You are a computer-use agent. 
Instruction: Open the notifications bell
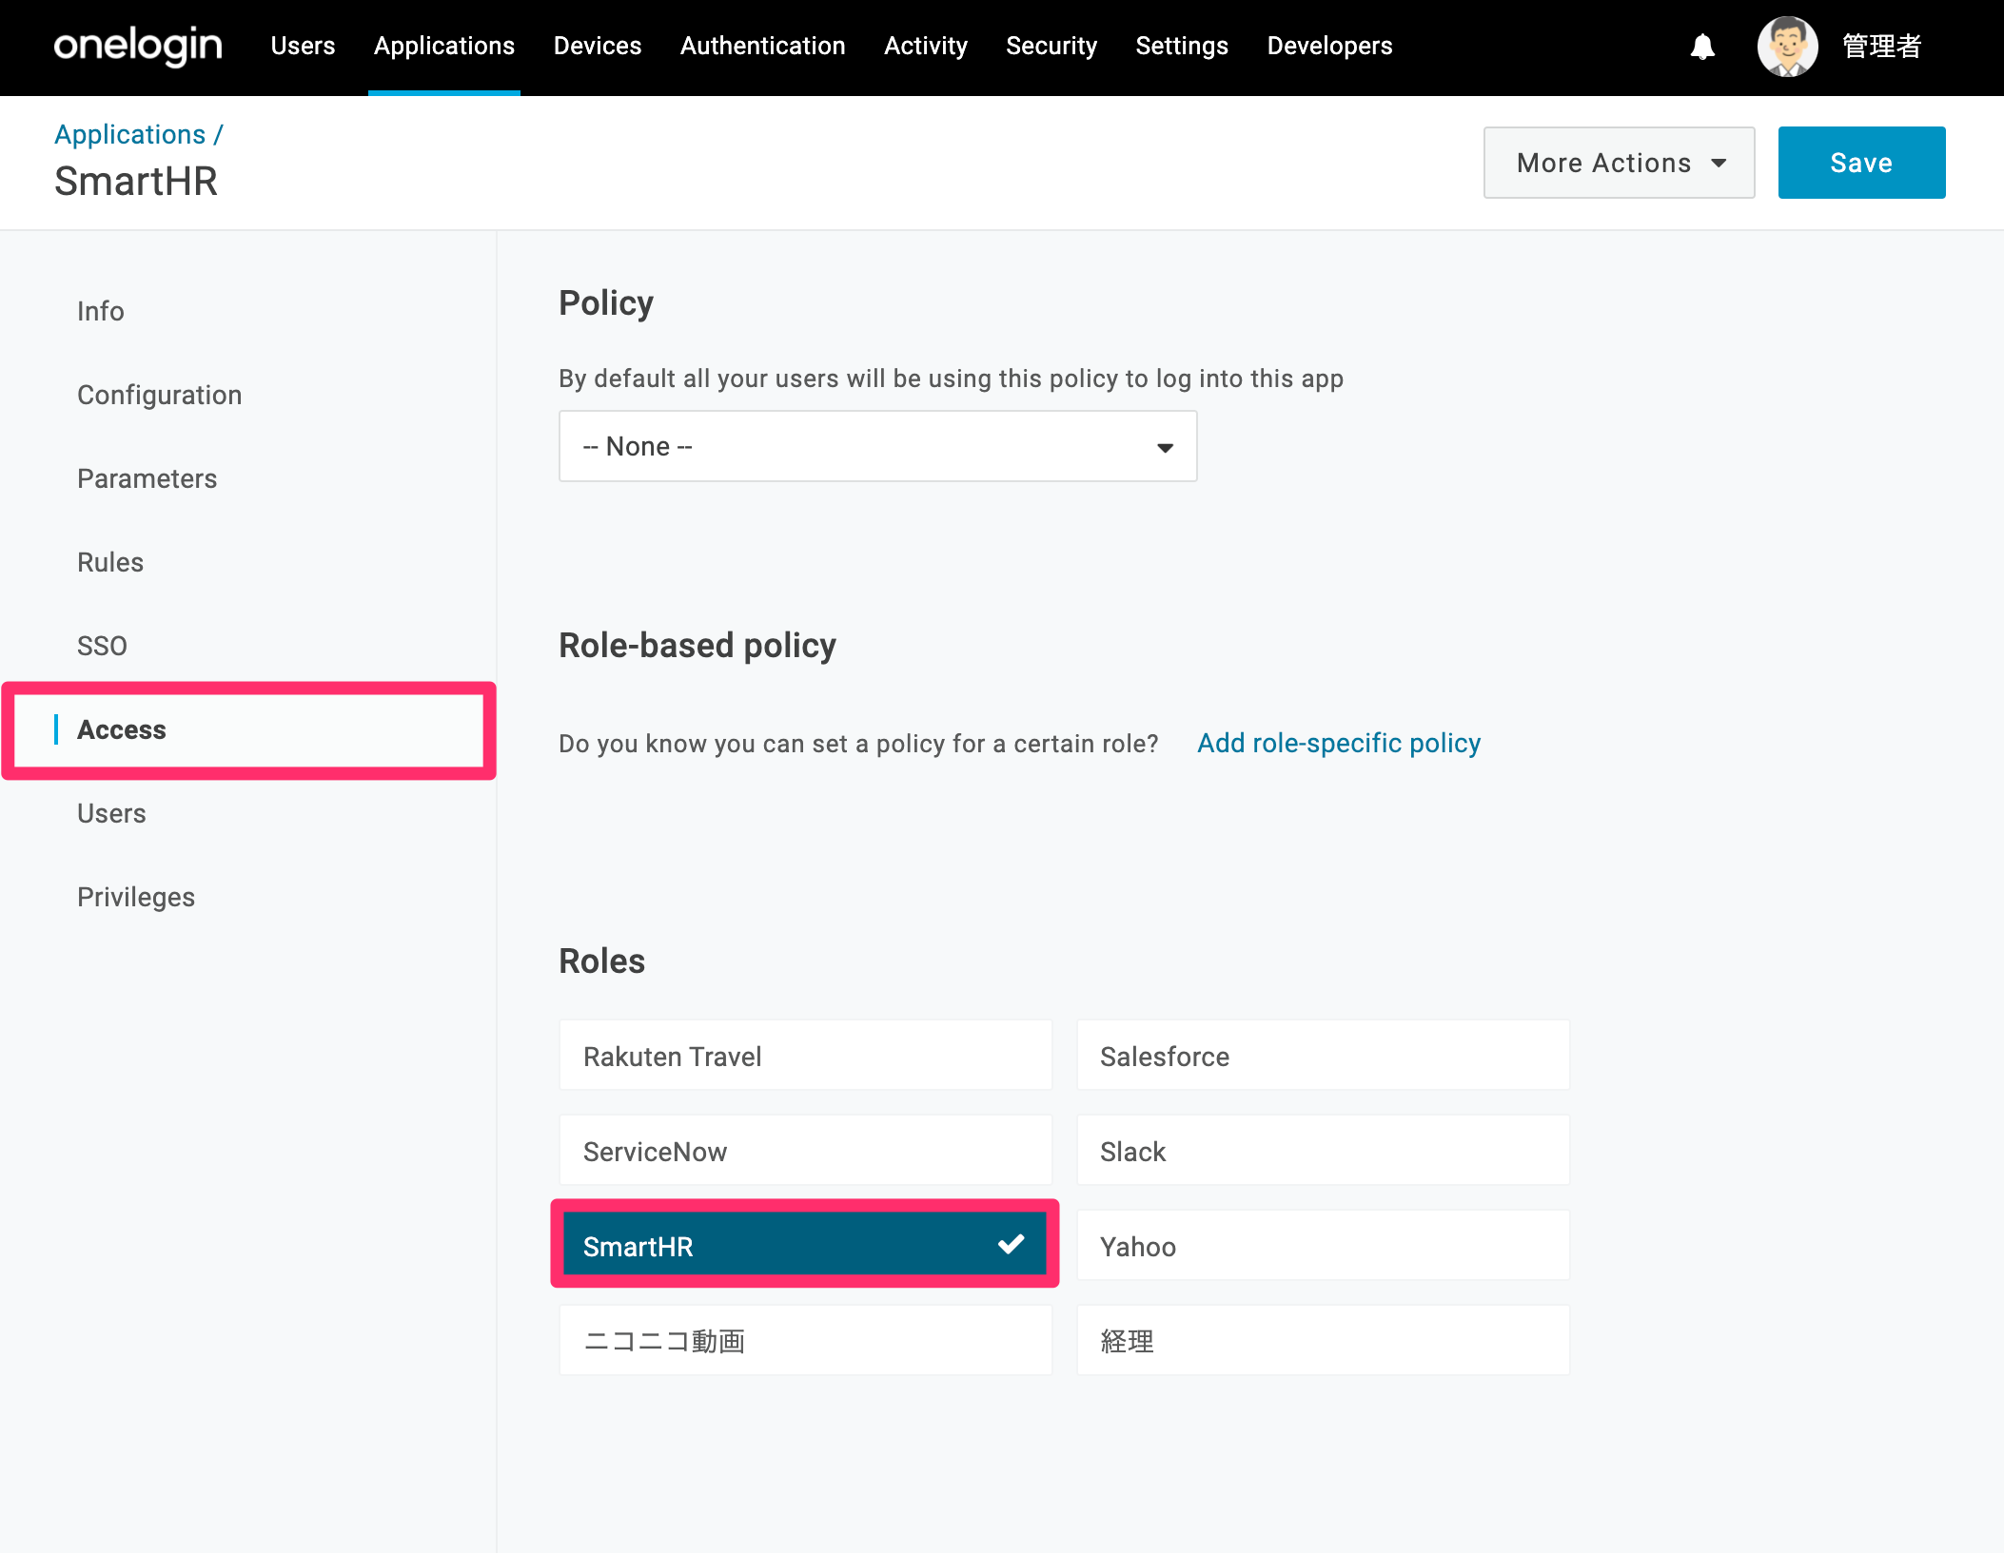[1702, 46]
